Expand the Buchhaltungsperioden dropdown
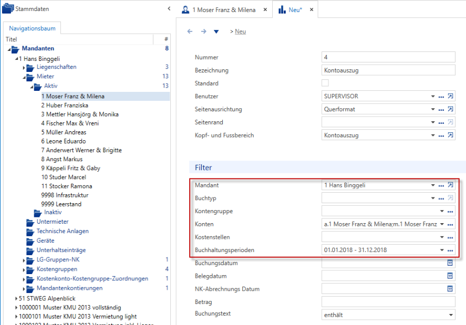This screenshot has height=325, width=466. pyautogui.click(x=442, y=250)
